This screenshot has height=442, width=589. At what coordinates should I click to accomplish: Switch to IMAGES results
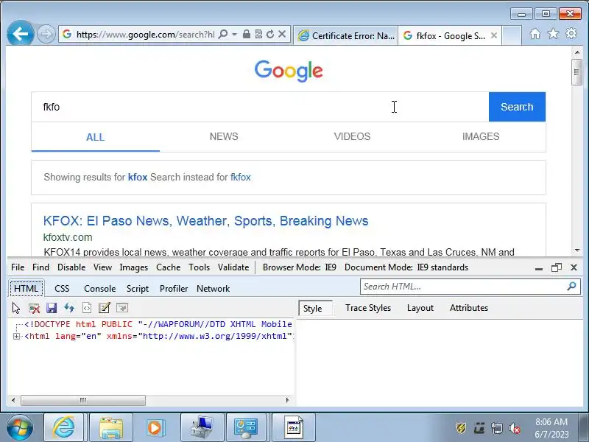481,136
